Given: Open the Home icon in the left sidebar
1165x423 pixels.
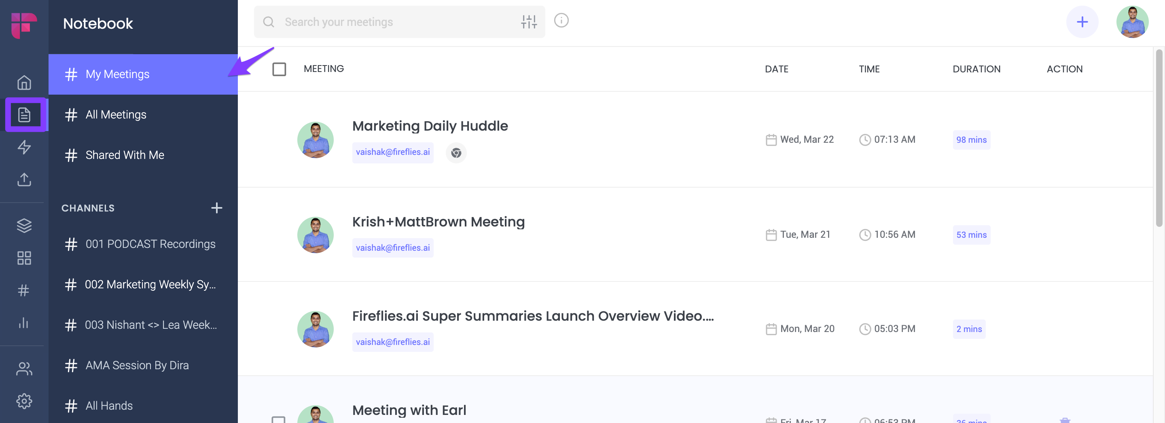Looking at the screenshot, I should point(23,83).
